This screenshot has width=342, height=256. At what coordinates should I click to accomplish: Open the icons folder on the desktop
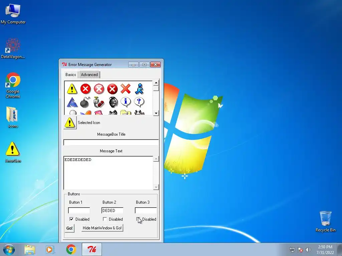13,117
